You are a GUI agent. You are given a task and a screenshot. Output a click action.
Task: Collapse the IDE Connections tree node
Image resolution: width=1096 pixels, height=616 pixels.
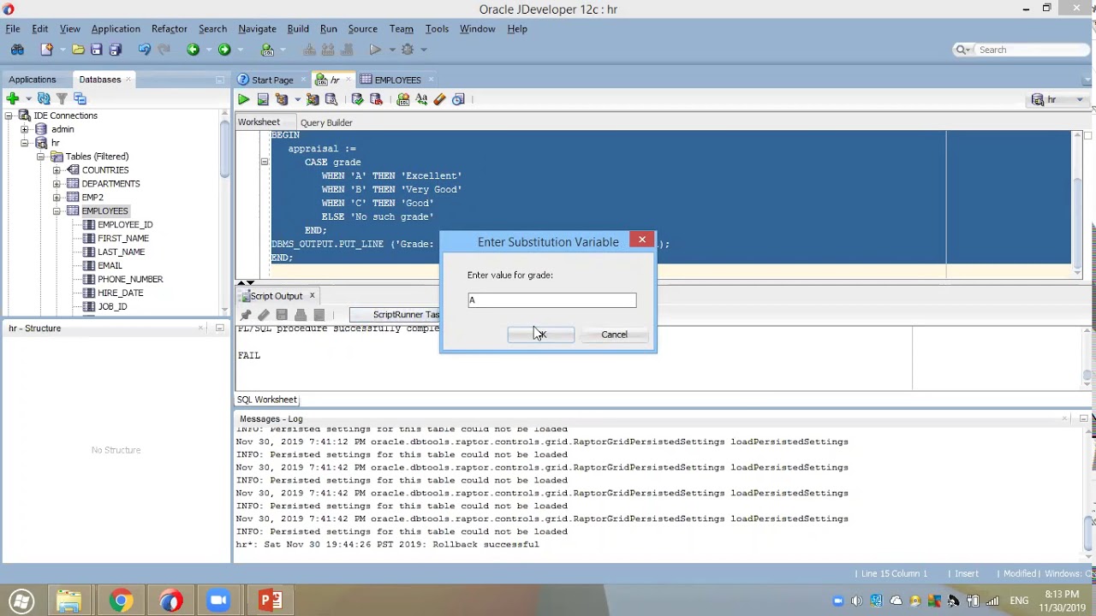coord(9,115)
